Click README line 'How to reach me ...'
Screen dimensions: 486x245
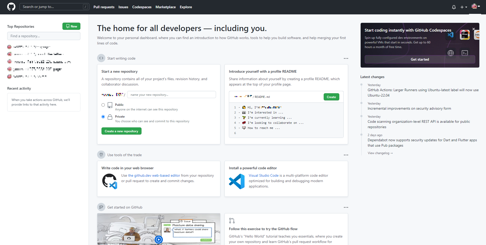[x=264, y=128]
